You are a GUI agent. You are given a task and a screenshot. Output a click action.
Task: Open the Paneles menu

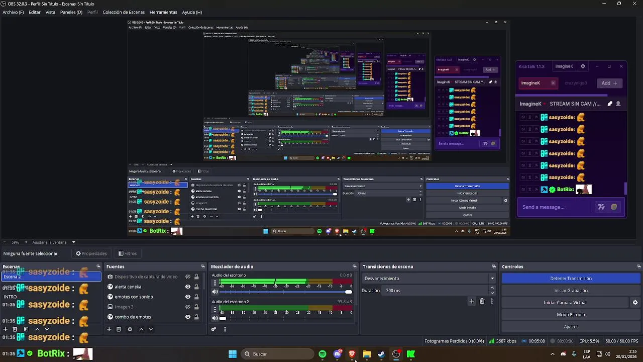(71, 12)
